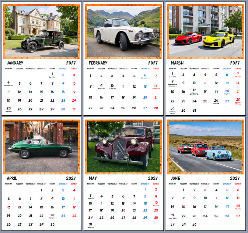The height and width of the screenshot is (233, 248).
Task: Click Saturday 10 in April
Action: 63,199
